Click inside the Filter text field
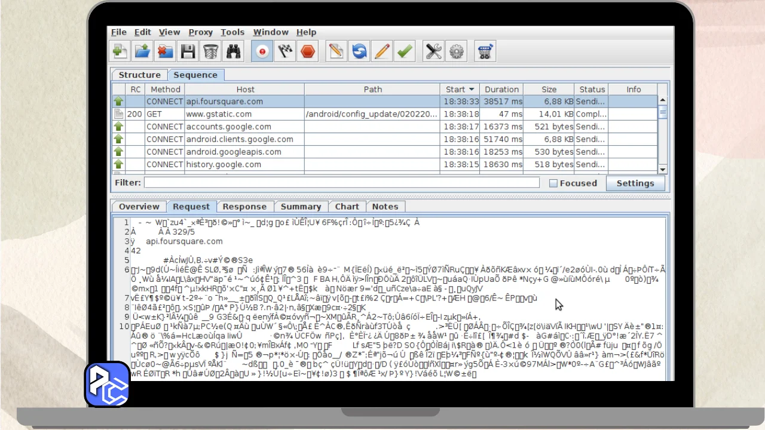765x430 pixels. click(341, 183)
